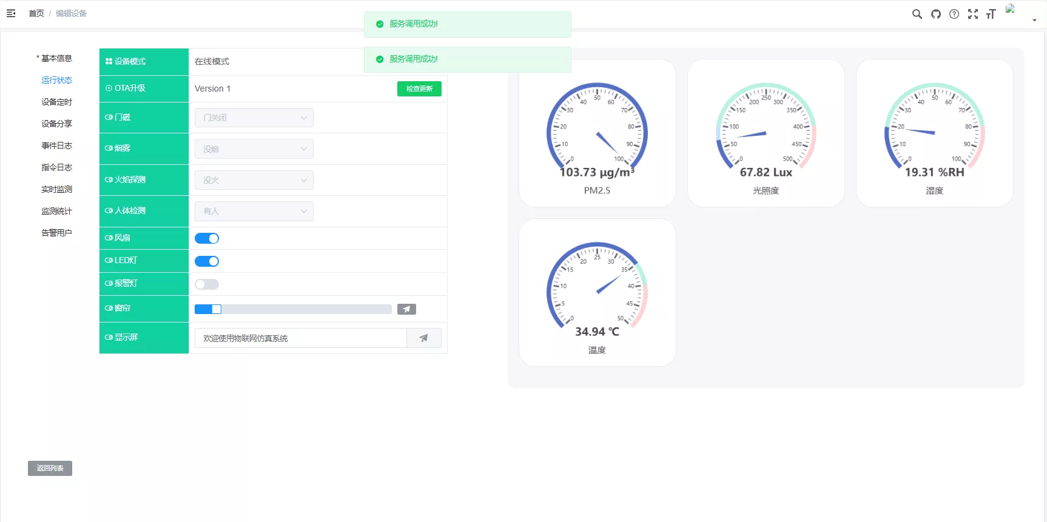Click the help question mark icon
Viewport: 1047px width, 522px height.
tap(954, 14)
